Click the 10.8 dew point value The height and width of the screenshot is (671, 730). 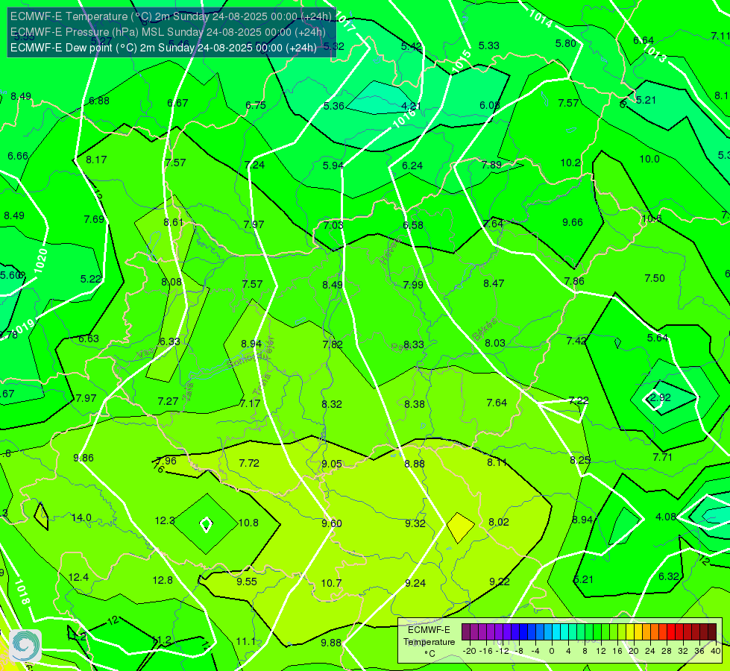[x=248, y=523]
